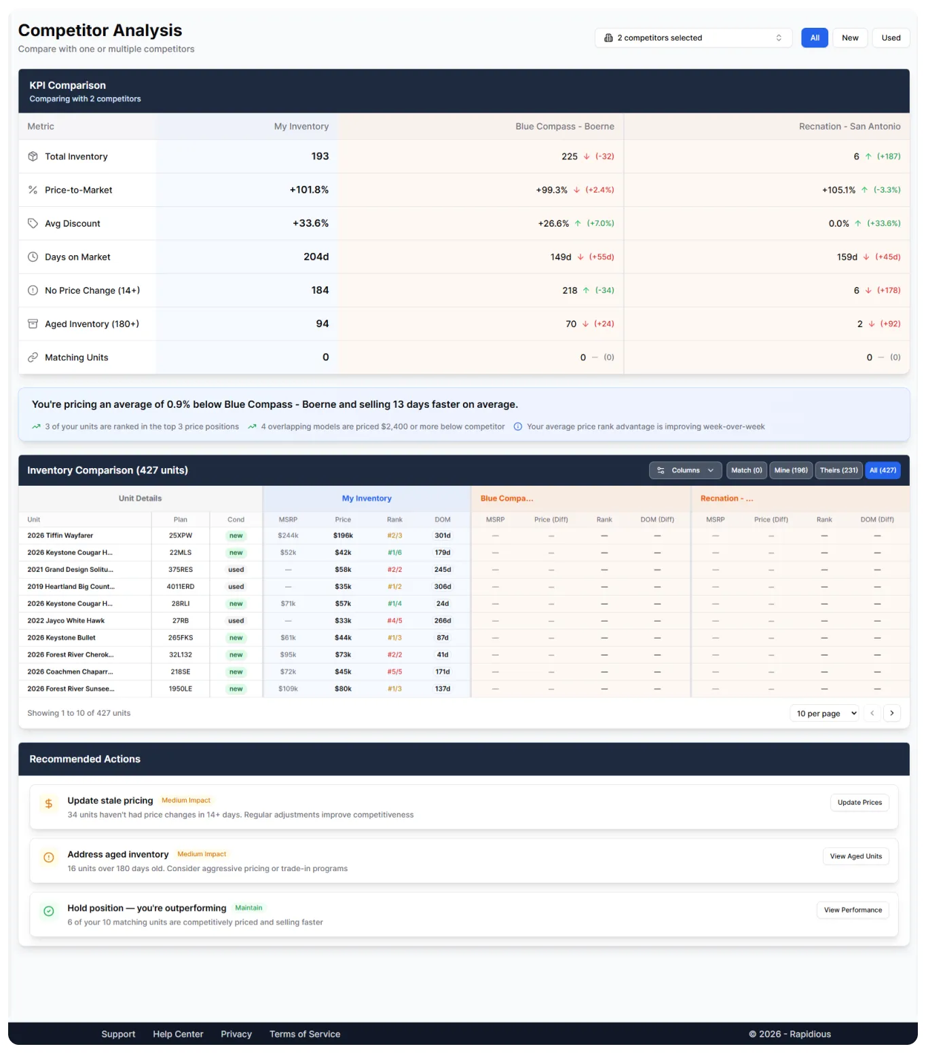
Task: Click the info icon about price rank advantage
Action: tap(518, 426)
